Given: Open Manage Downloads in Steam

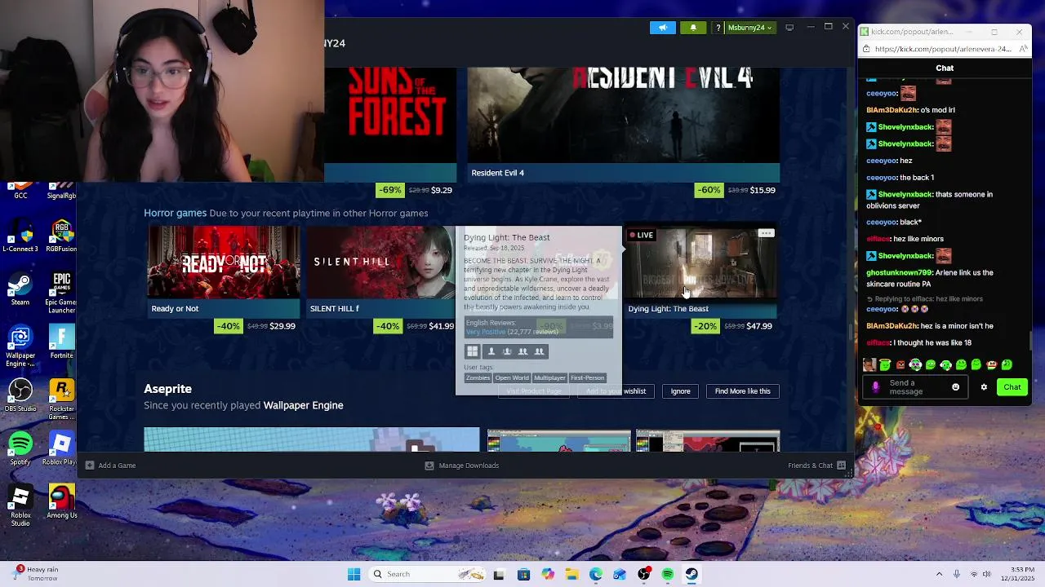Looking at the screenshot, I should pyautogui.click(x=462, y=466).
